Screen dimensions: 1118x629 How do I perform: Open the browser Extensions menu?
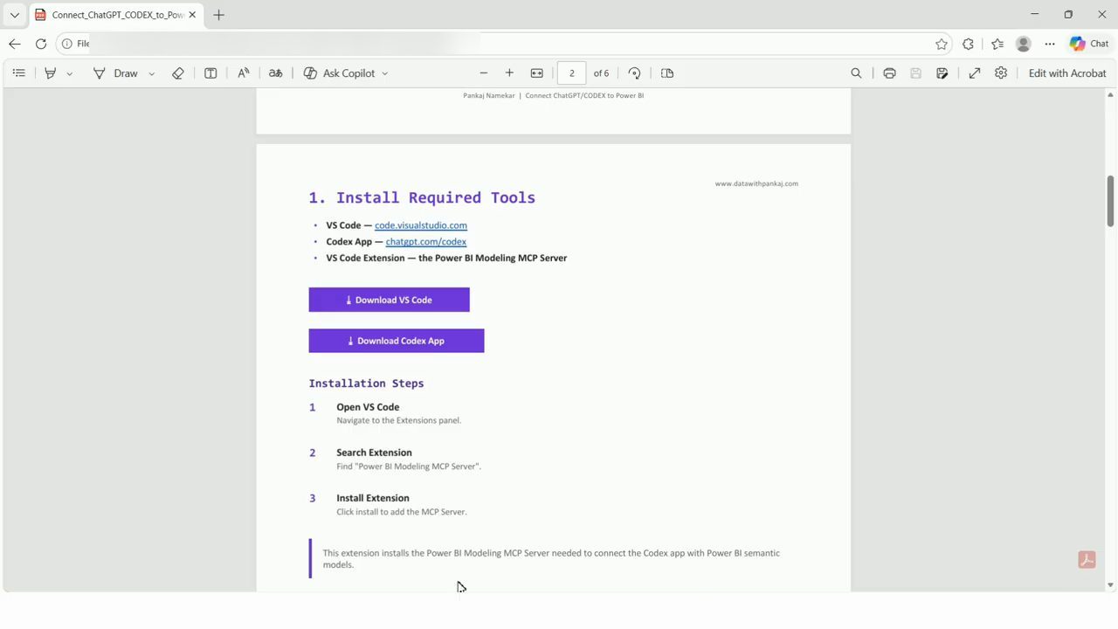[968, 44]
